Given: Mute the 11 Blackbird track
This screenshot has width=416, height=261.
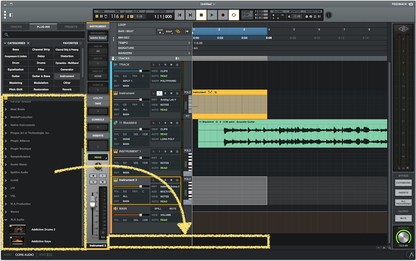Looking at the screenshot, I should point(171,123).
